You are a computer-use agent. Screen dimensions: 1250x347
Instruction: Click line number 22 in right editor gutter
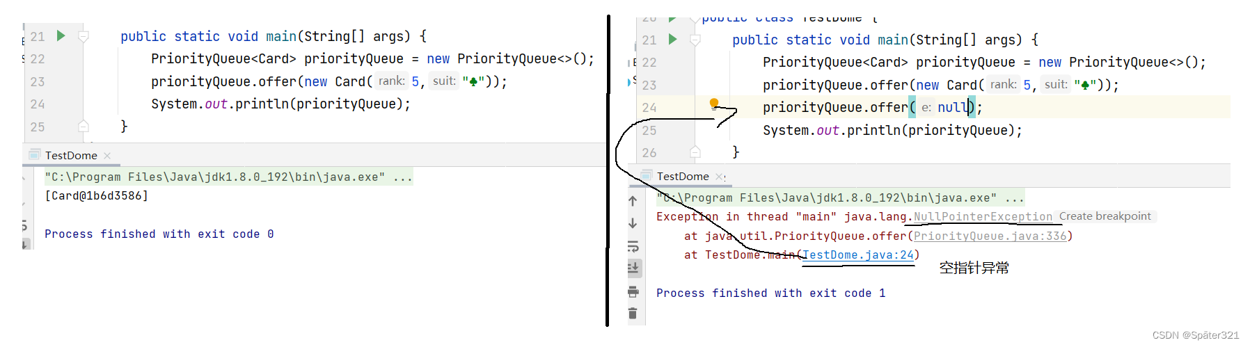point(649,62)
